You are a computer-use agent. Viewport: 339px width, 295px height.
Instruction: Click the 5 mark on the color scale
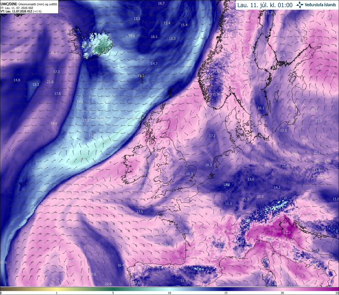[x=113, y=293]
